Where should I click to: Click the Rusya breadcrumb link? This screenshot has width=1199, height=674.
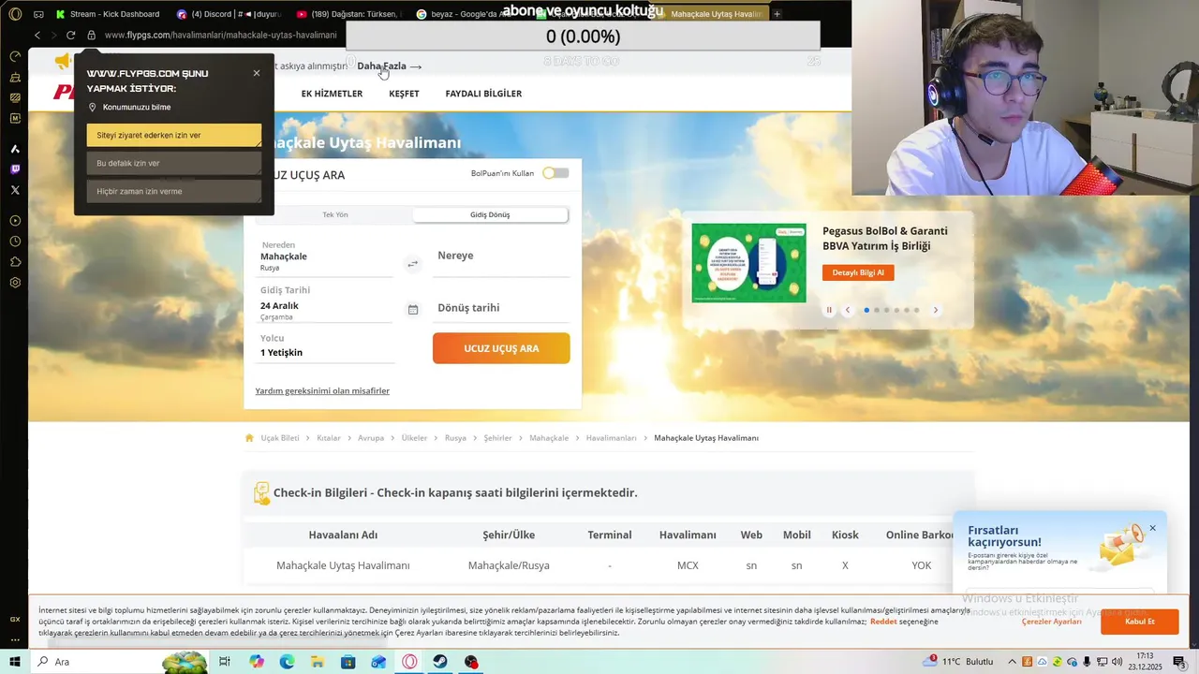pos(455,438)
